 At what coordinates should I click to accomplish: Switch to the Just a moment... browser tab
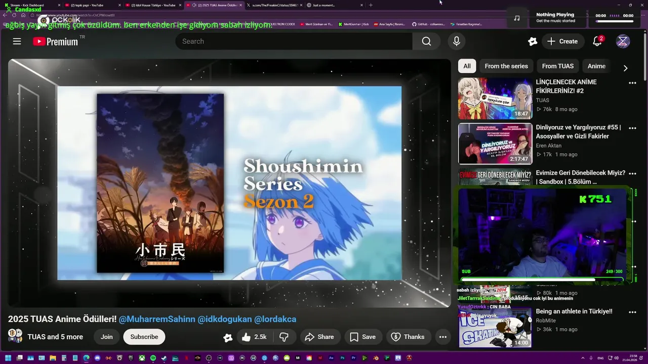pyautogui.click(x=334, y=5)
